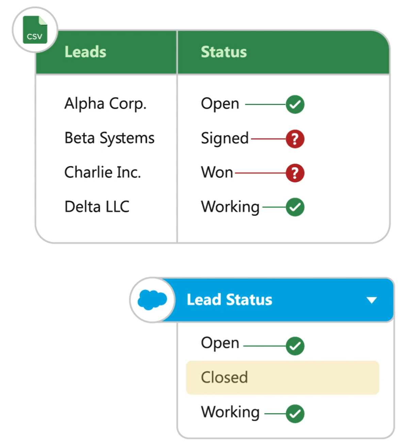Click the Status column header
Screen dimensions: 403x445
(224, 52)
